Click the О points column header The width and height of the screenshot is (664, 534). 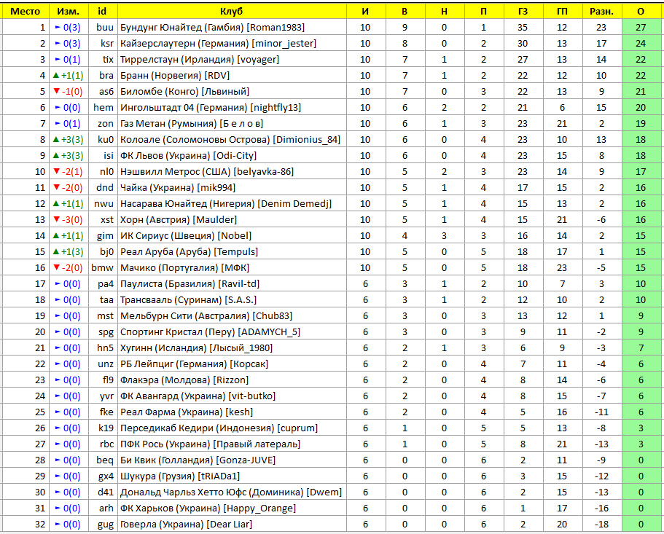coord(641,12)
